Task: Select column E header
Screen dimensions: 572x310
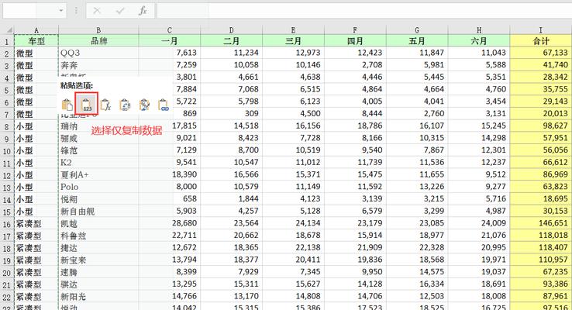Action: (x=293, y=30)
